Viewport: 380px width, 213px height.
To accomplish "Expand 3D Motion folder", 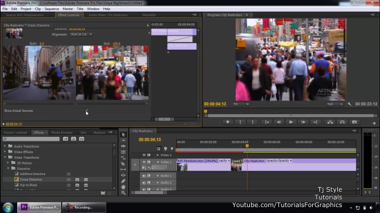I will click(x=8, y=163).
